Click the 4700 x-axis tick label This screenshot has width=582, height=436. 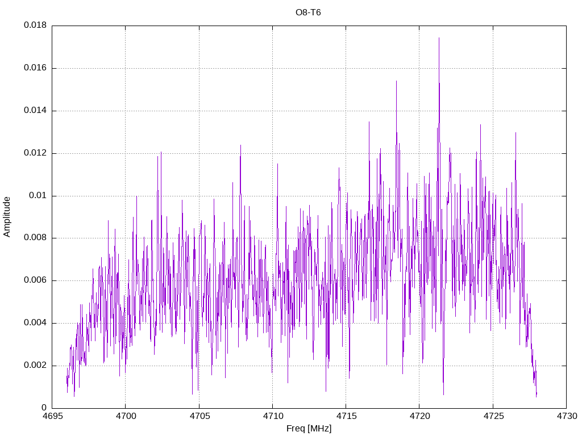pyautogui.click(x=126, y=416)
